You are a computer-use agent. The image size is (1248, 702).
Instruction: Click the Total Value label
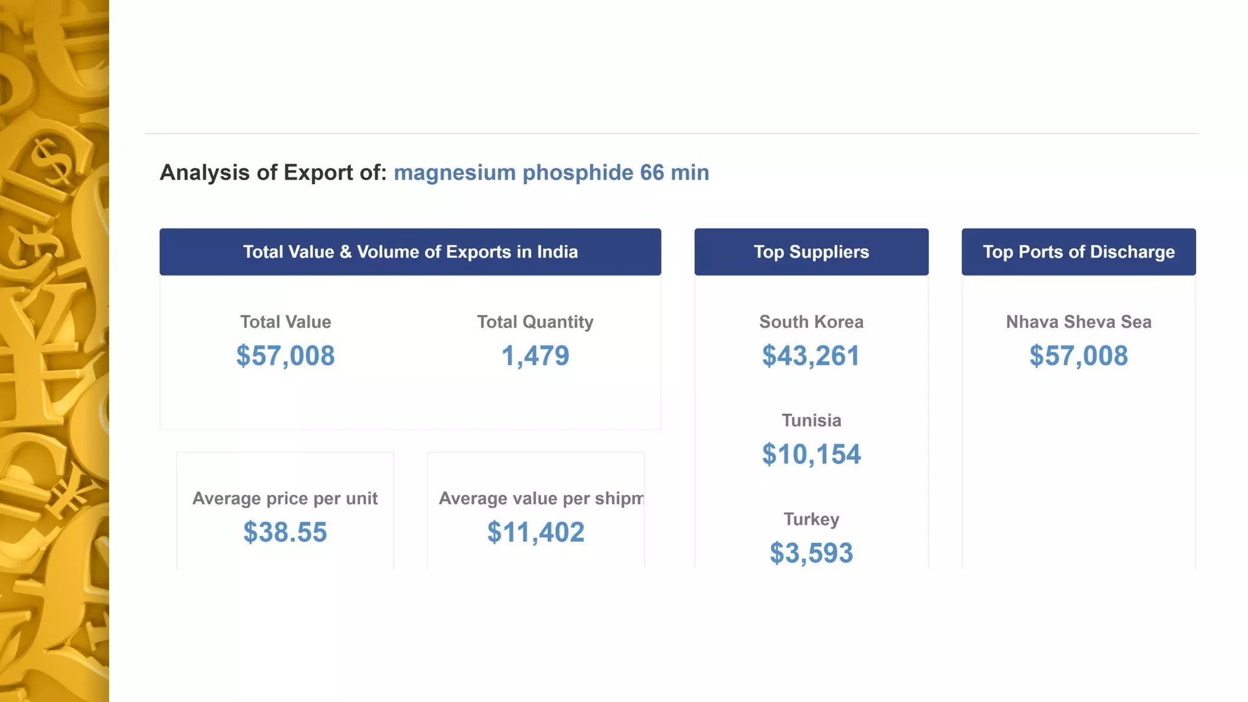tap(285, 322)
